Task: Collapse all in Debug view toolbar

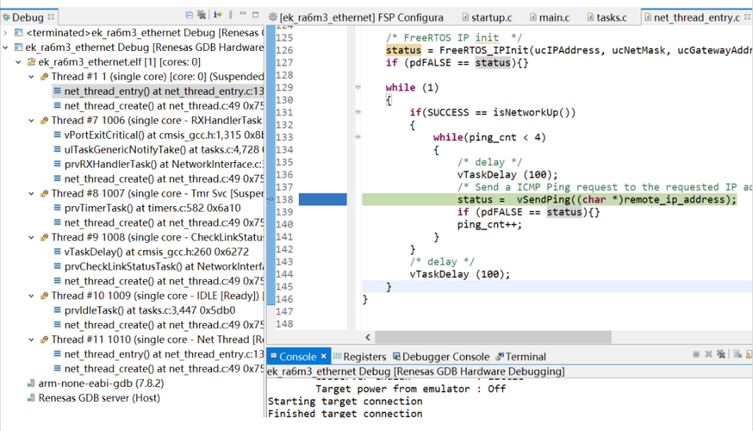Action: tap(189, 16)
